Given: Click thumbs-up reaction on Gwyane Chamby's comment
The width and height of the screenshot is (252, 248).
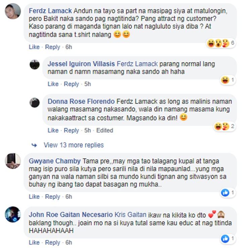Looking at the screenshot, I should pyautogui.click(x=225, y=192).
